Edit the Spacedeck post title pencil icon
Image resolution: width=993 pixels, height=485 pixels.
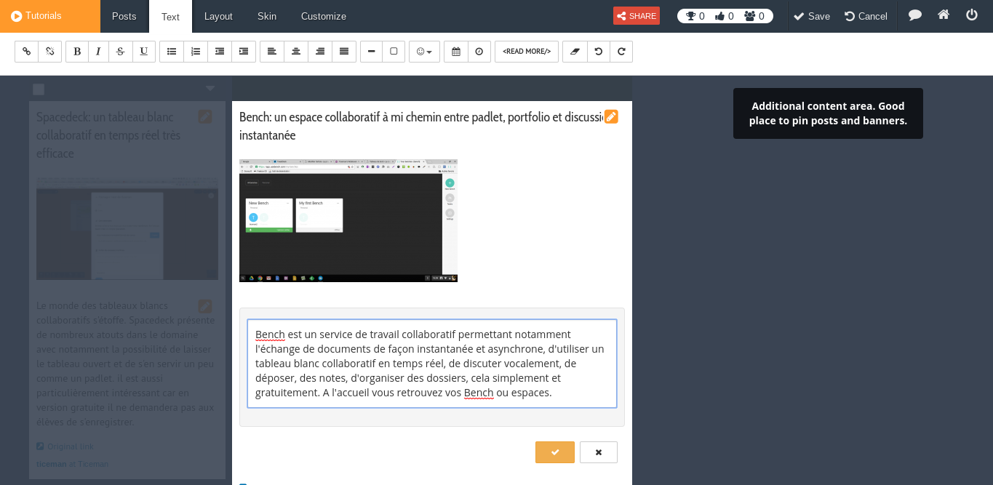coord(205,116)
